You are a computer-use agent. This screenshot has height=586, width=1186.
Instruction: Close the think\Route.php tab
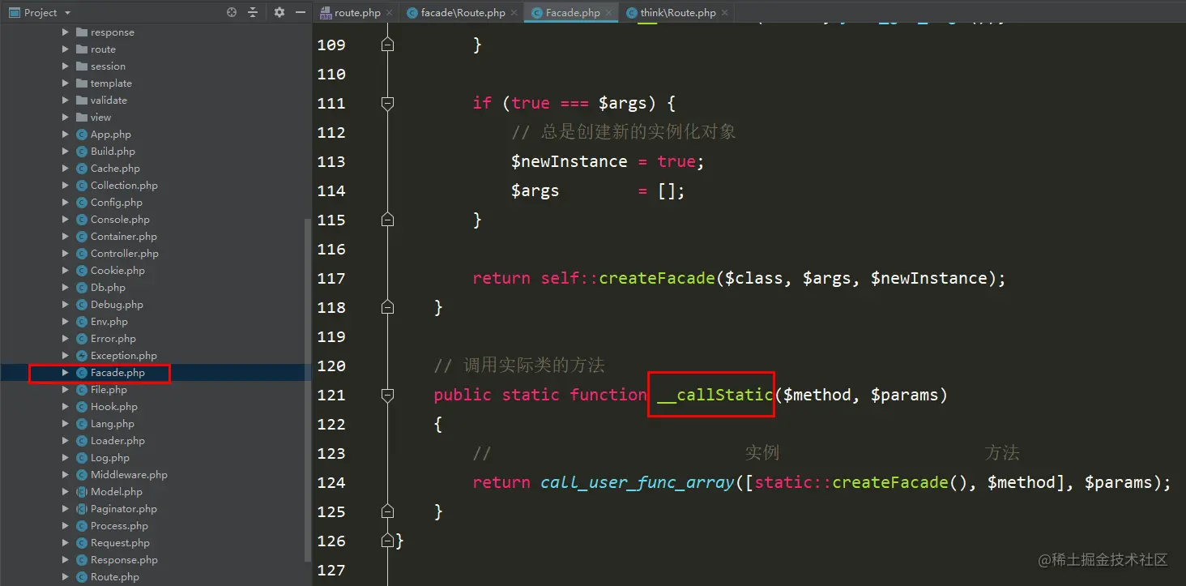[724, 12]
